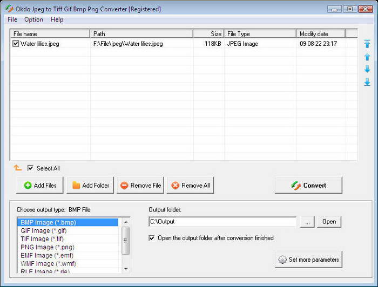378x287 pixels.
Task: Move selected file to top arrow
Action: click(367, 44)
